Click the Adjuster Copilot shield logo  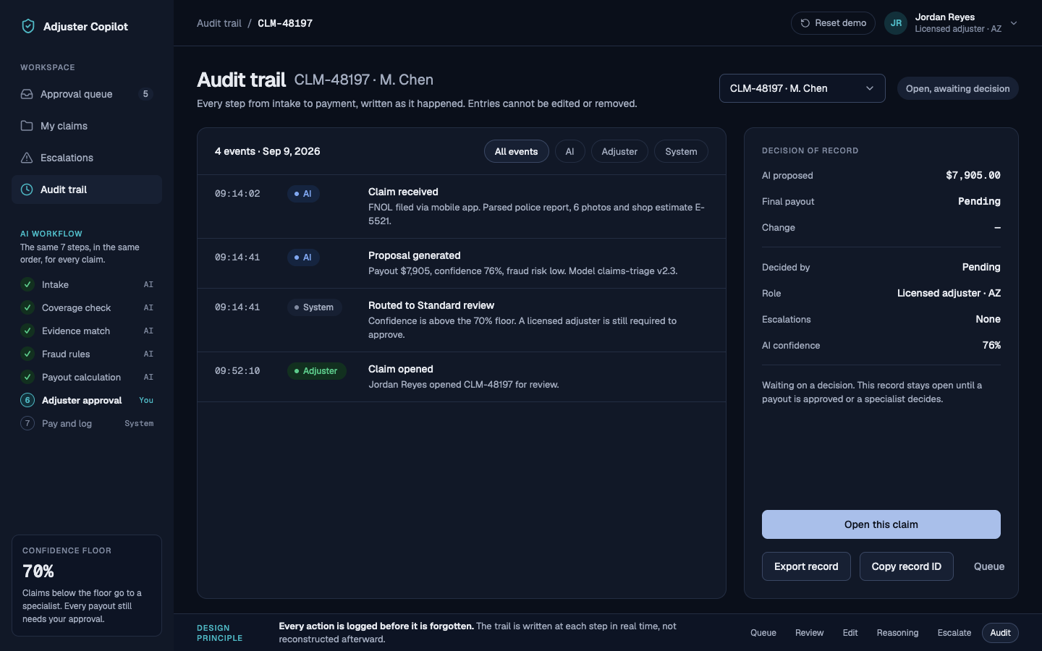[x=28, y=26]
